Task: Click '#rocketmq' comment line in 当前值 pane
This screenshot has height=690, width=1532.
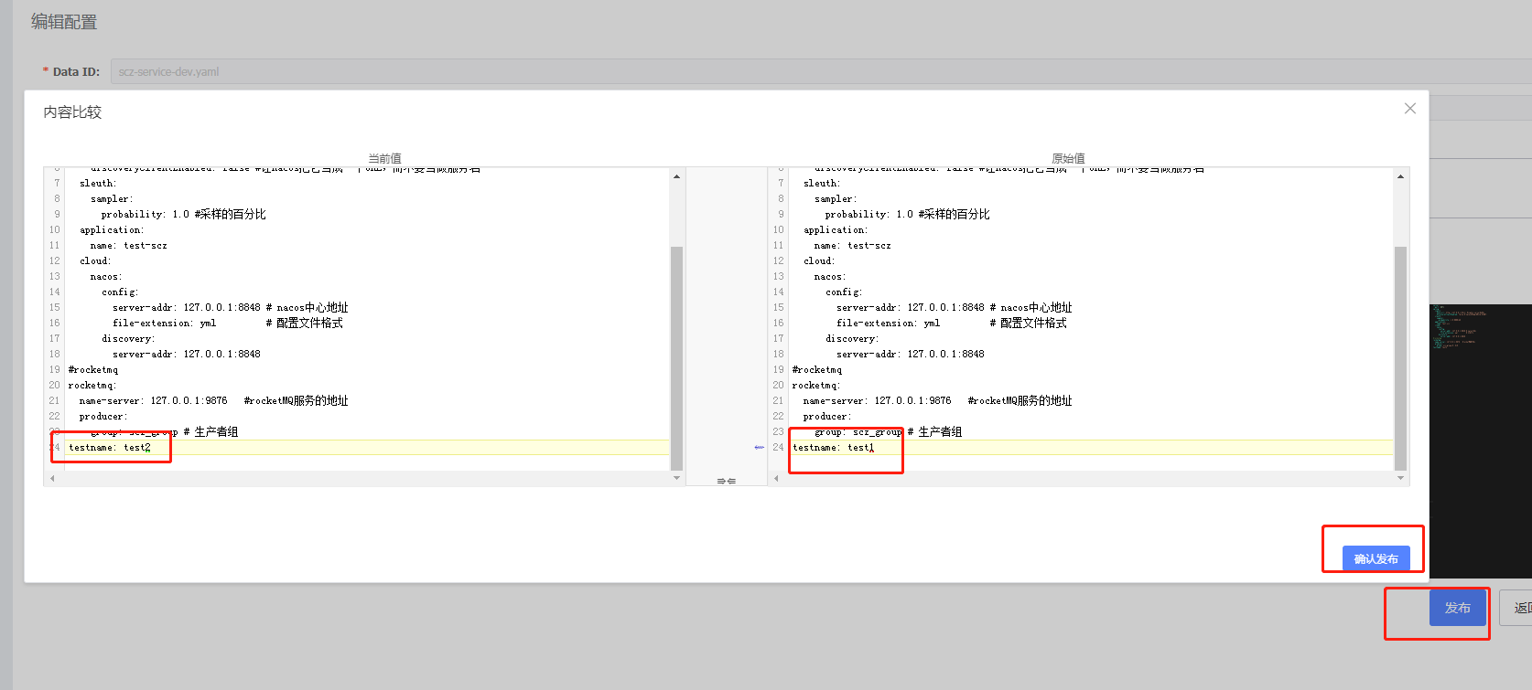Action: click(93, 369)
